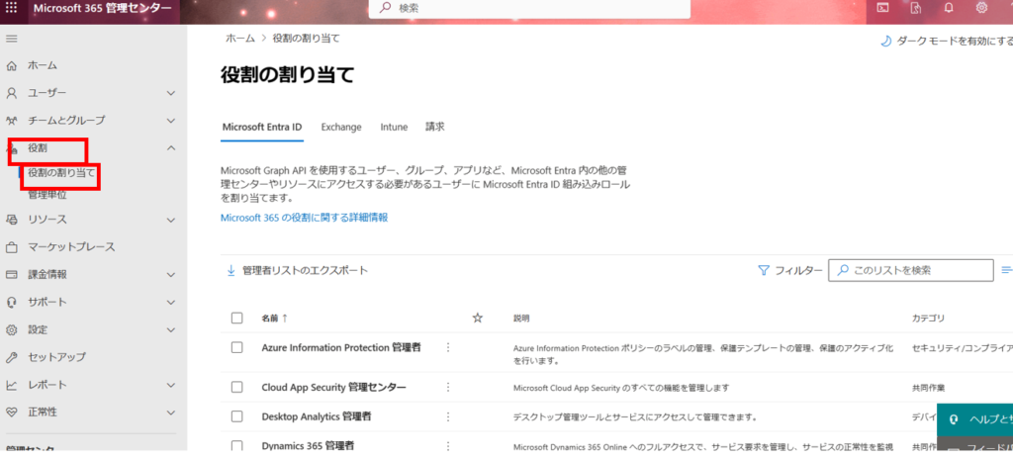Click the Users person icon in the sidebar

pos(11,93)
